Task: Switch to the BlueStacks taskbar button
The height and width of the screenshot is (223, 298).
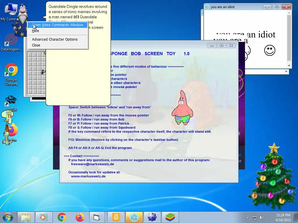Action: coord(170,217)
